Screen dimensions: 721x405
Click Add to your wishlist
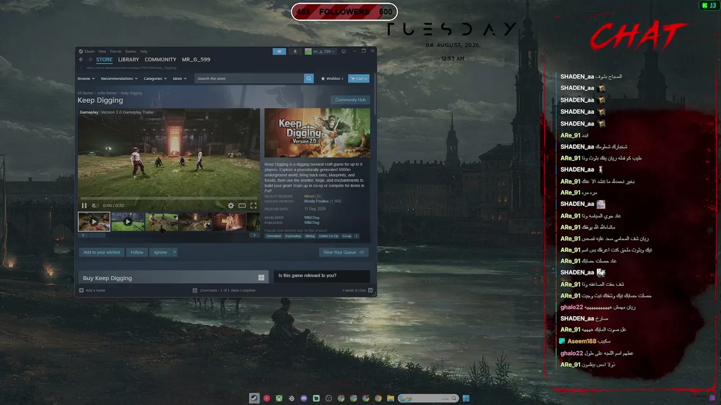click(x=102, y=252)
